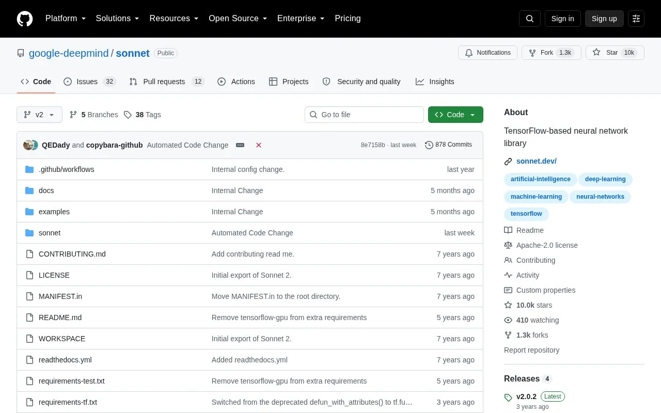
Task: Click the Sign up button
Action: tap(604, 19)
